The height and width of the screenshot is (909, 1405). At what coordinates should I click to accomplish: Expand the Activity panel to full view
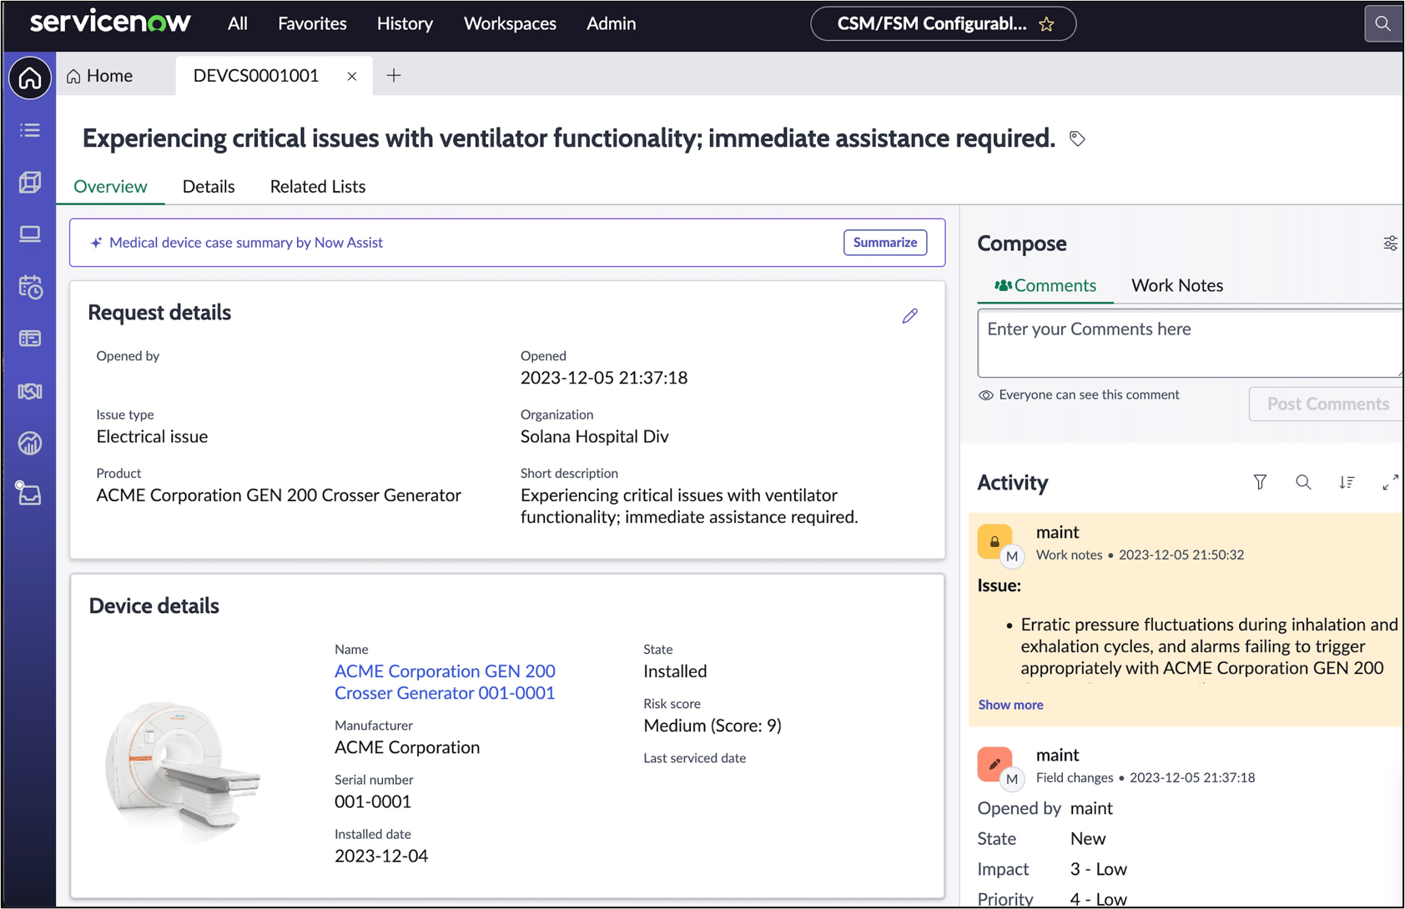[1390, 482]
